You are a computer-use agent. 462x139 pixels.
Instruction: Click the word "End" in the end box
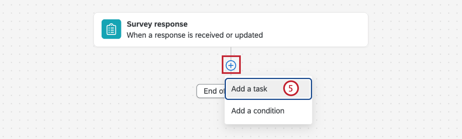210,91
